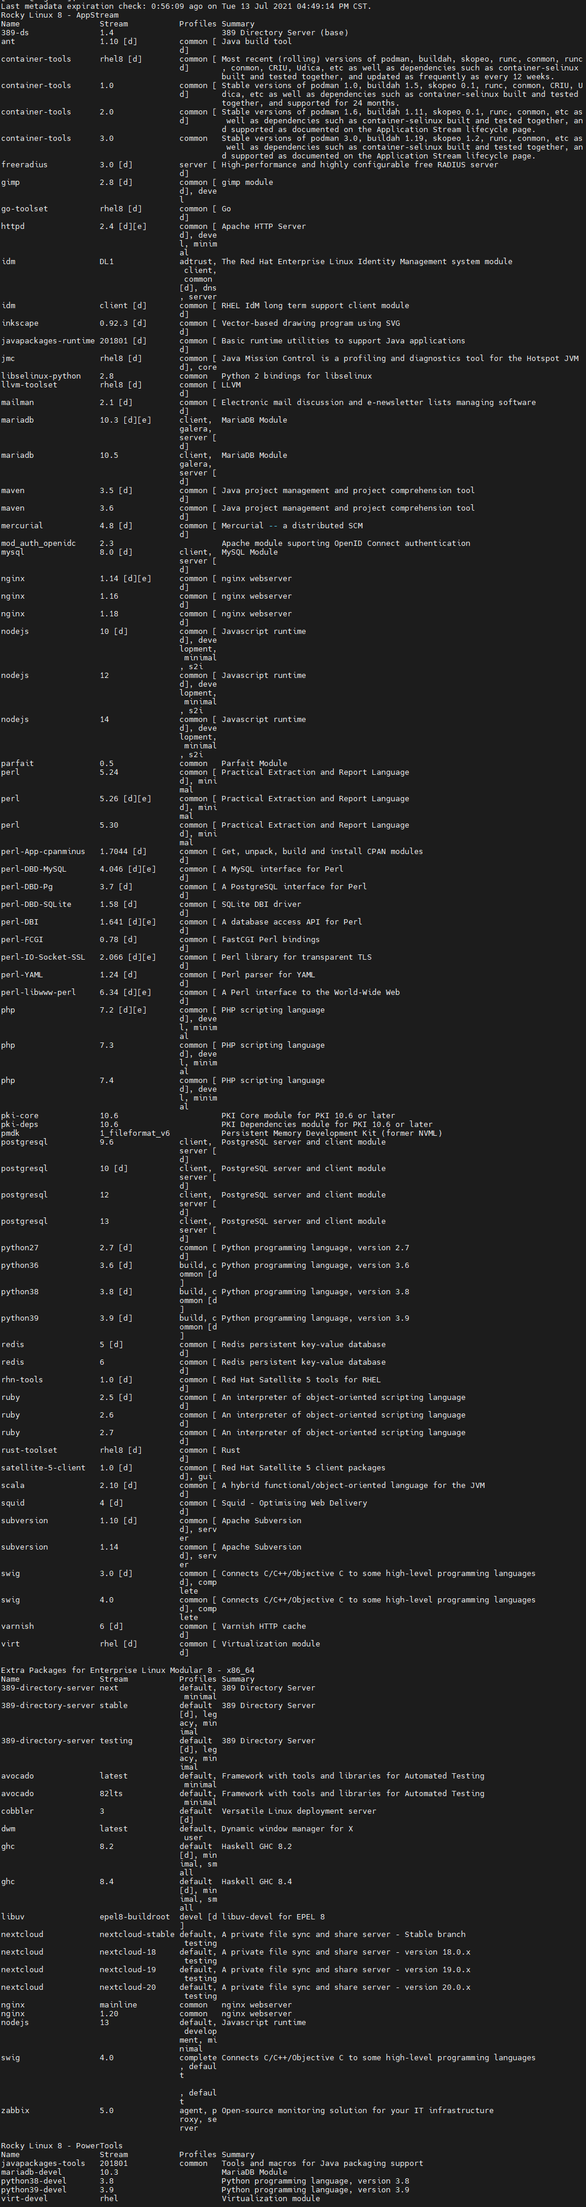Click the 'httpd' module name
Viewport: 586px width, 2207px height.
13,226
